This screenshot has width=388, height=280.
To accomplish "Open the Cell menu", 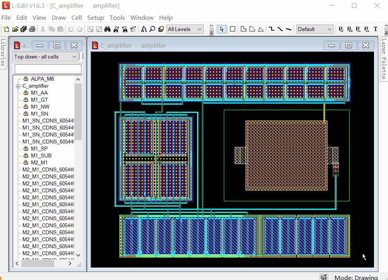I will pyautogui.click(x=76, y=18).
